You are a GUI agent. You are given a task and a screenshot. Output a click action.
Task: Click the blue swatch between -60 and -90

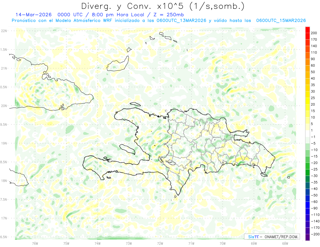click(307, 205)
